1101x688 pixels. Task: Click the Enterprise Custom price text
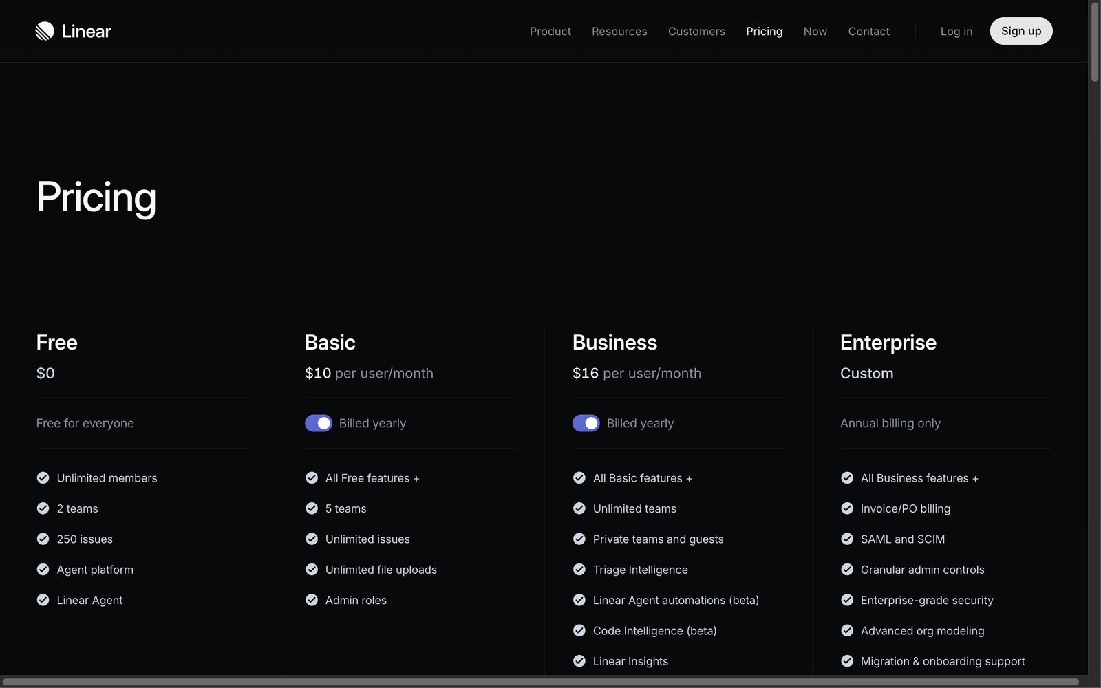[867, 373]
